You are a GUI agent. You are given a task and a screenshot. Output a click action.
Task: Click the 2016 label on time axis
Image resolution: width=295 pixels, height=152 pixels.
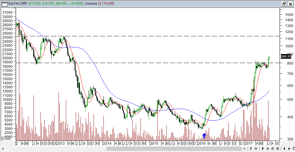[202, 144]
